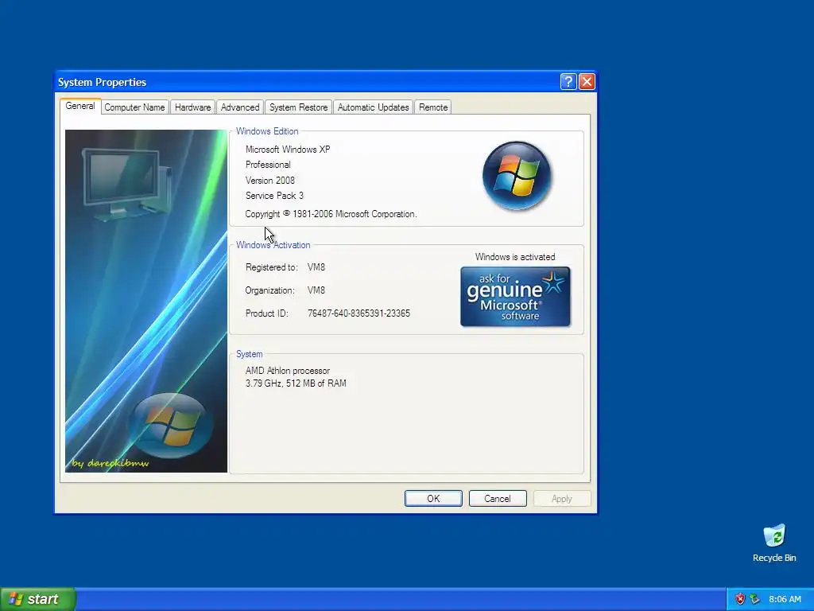Click the 3.79 GHz, 512 MB of RAM text
The width and height of the screenshot is (814, 611).
tap(296, 383)
